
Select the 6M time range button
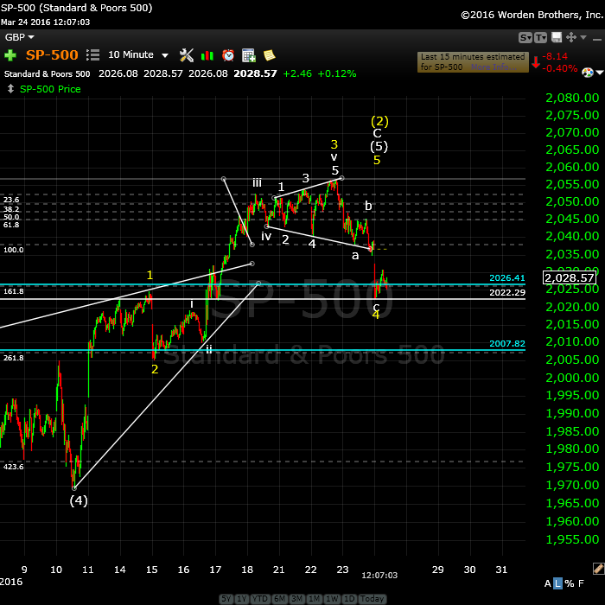[x=279, y=599]
